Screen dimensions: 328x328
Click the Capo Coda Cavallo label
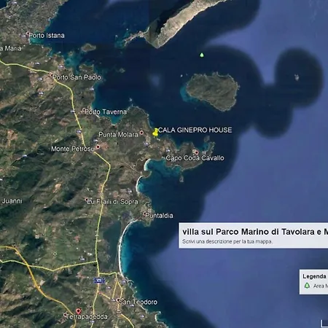[x=195, y=158]
